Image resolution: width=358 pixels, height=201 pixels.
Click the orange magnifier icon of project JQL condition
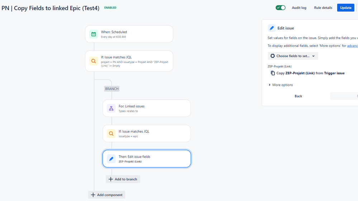pyautogui.click(x=94, y=61)
